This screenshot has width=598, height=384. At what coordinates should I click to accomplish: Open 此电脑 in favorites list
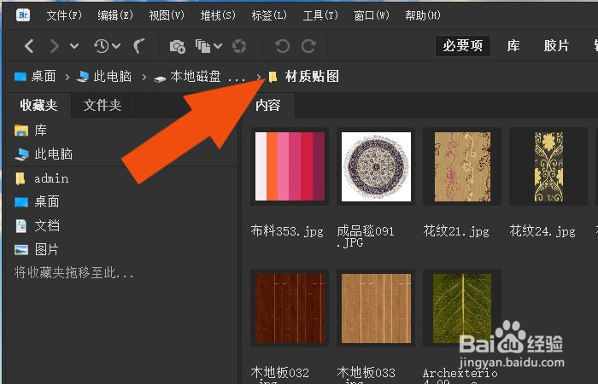[44, 154]
